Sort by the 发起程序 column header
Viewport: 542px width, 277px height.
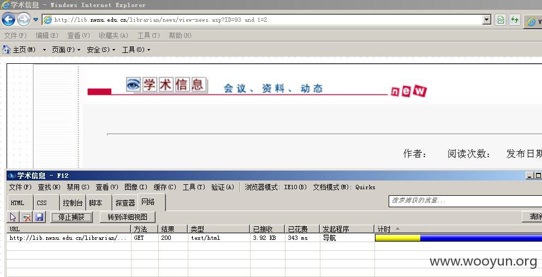coord(347,229)
